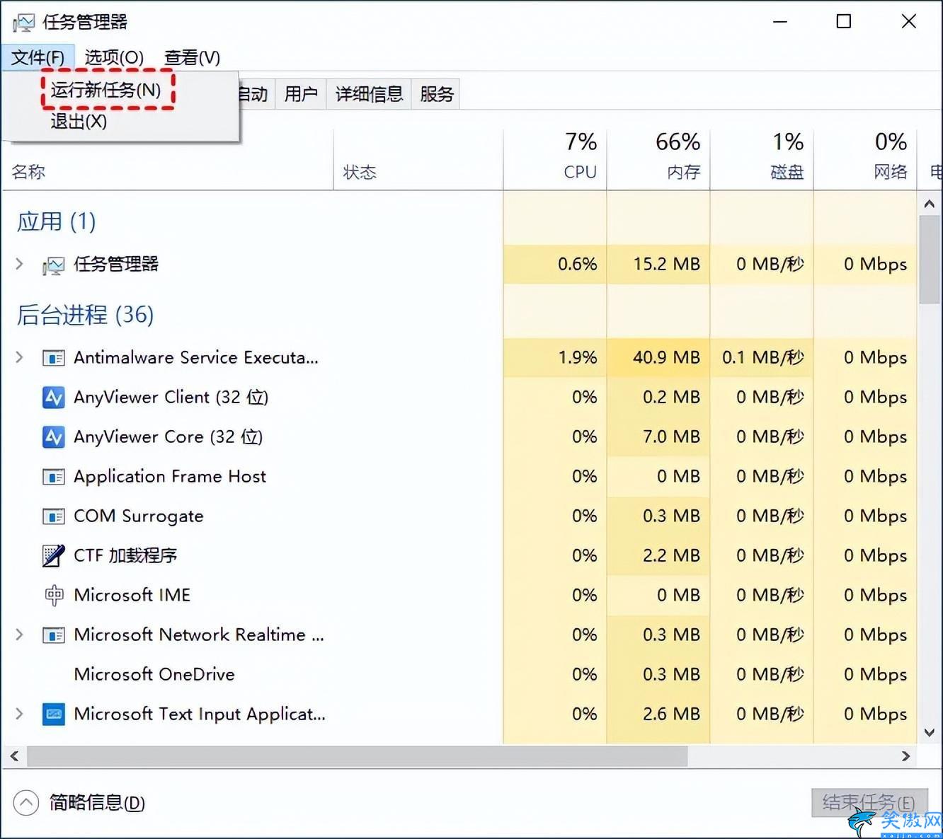Select the Microsoft OneDrive process row
Screen dimensions: 943x839
click(x=459, y=674)
